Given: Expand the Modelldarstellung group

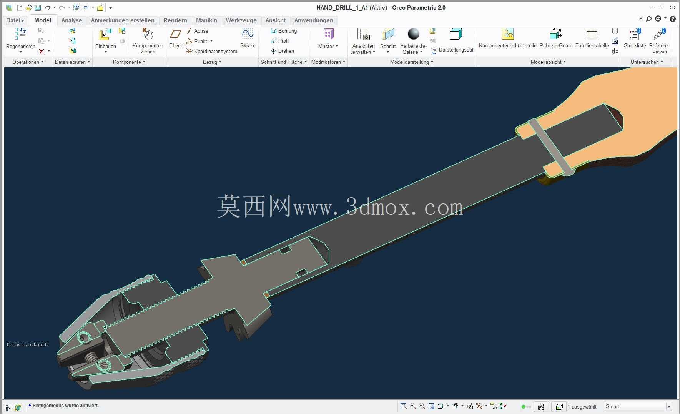Looking at the screenshot, I should click(412, 62).
